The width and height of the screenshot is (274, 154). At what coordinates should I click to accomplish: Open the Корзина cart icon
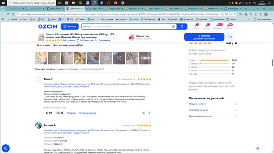228,26
